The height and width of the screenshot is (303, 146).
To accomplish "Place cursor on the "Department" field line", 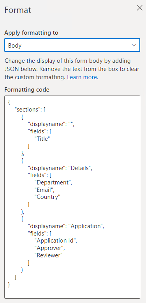I will [53, 183].
